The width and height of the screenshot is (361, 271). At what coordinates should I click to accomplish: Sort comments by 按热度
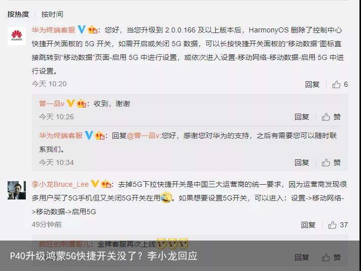18,14
